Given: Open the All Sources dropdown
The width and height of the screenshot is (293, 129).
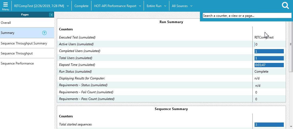Looking at the screenshot, I should pos(182,6).
